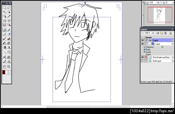Select the transparent checkered color swatch
Image resolution: width=175 pixels, height=114 pixels.
[10, 72]
